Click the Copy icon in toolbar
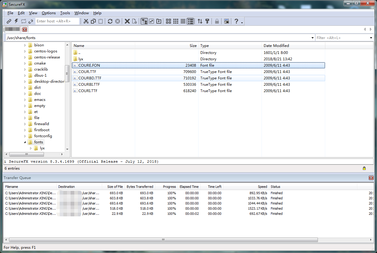 pyautogui.click(x=93, y=21)
